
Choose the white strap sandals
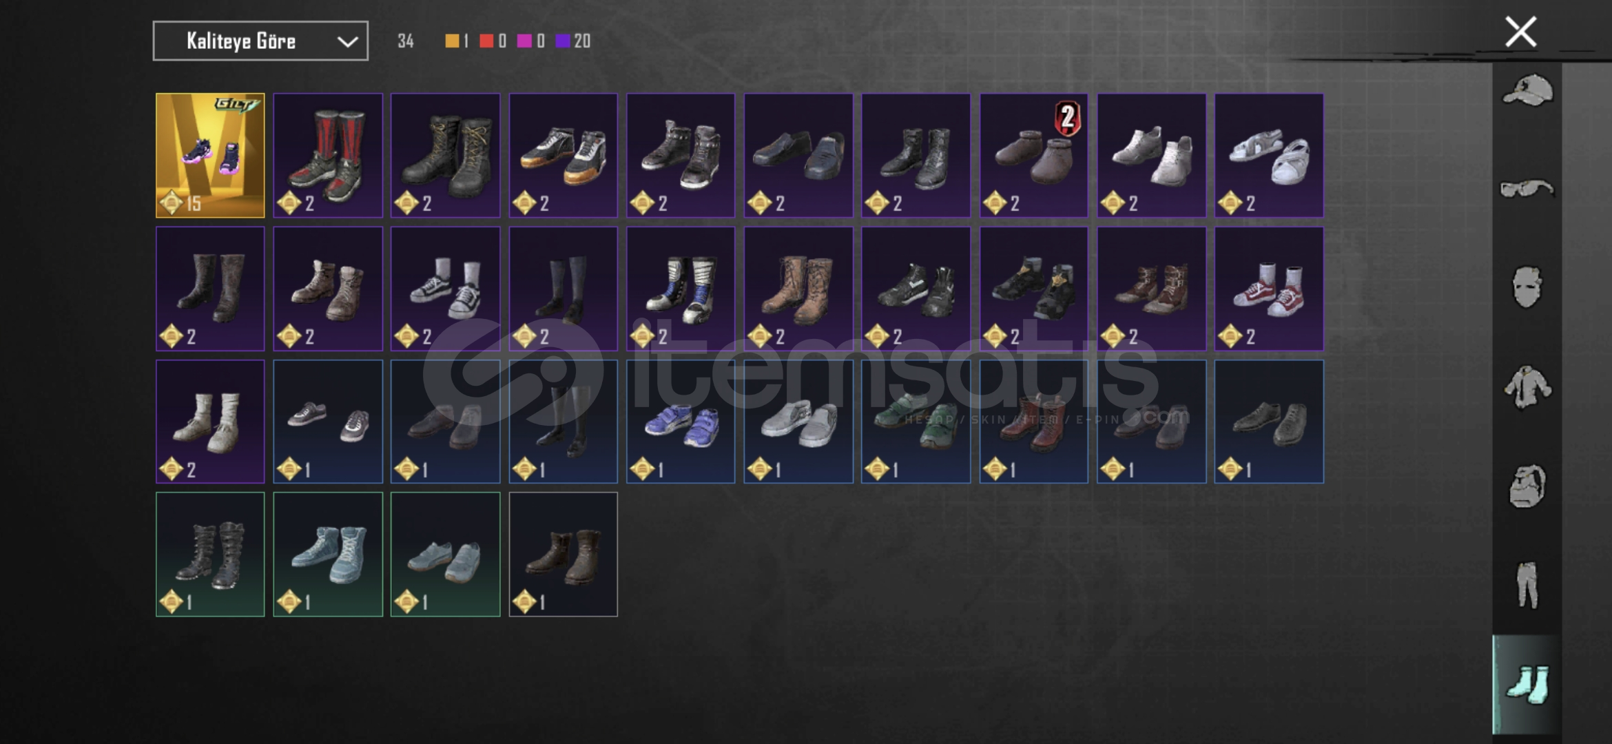pos(1269,156)
